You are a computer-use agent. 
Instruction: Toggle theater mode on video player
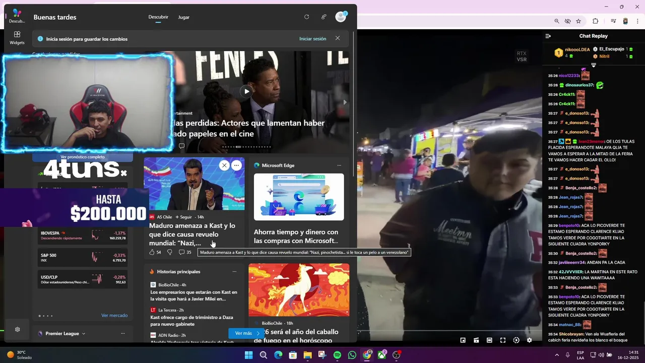[x=489, y=340]
